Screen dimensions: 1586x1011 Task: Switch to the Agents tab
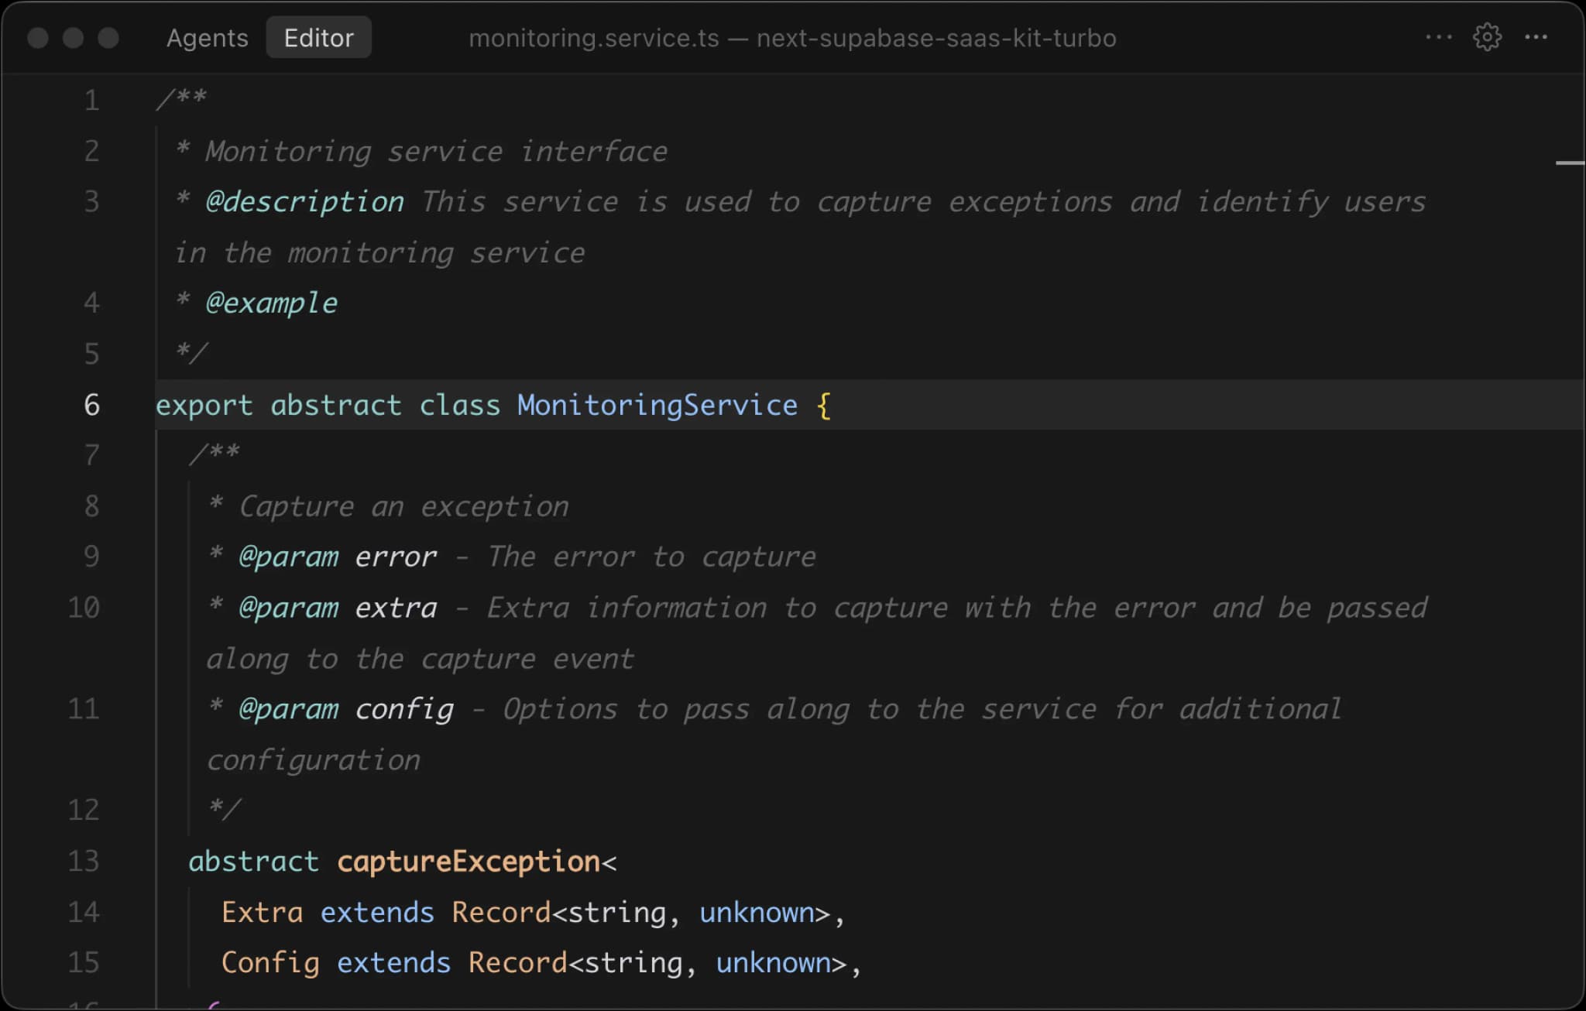point(207,38)
